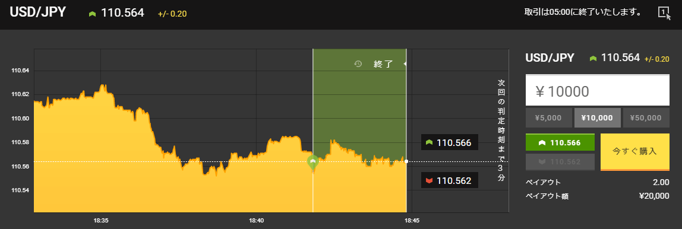
Task: Click the 次回の判定時刻まで3分 vertical text
Action: [501, 129]
